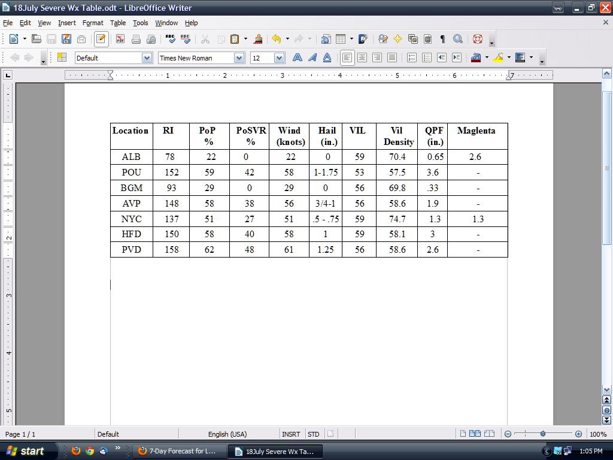Toggle Nonprinting Characters pilcrow button
613x460 pixels.
pos(442,39)
